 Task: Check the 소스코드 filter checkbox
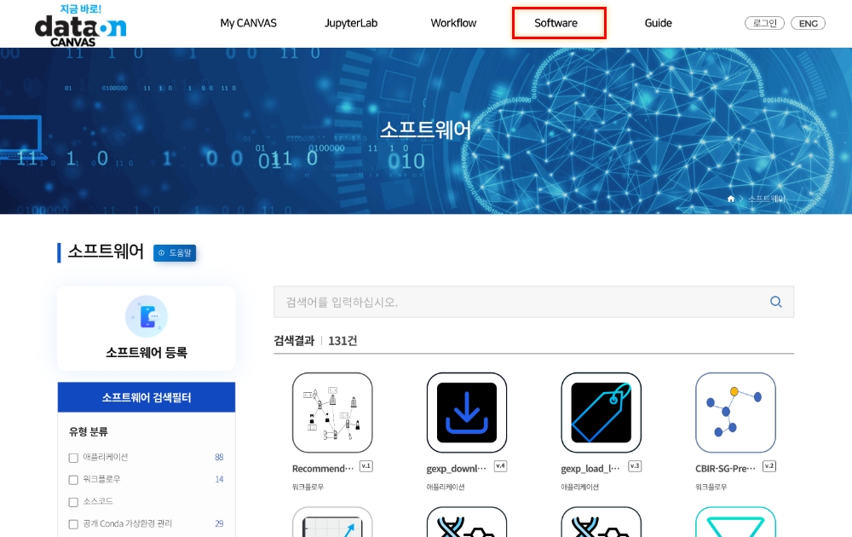pyautogui.click(x=73, y=502)
